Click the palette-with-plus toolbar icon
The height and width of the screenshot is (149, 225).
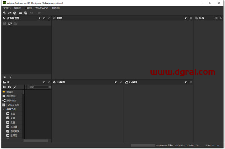[x=15, y=13]
